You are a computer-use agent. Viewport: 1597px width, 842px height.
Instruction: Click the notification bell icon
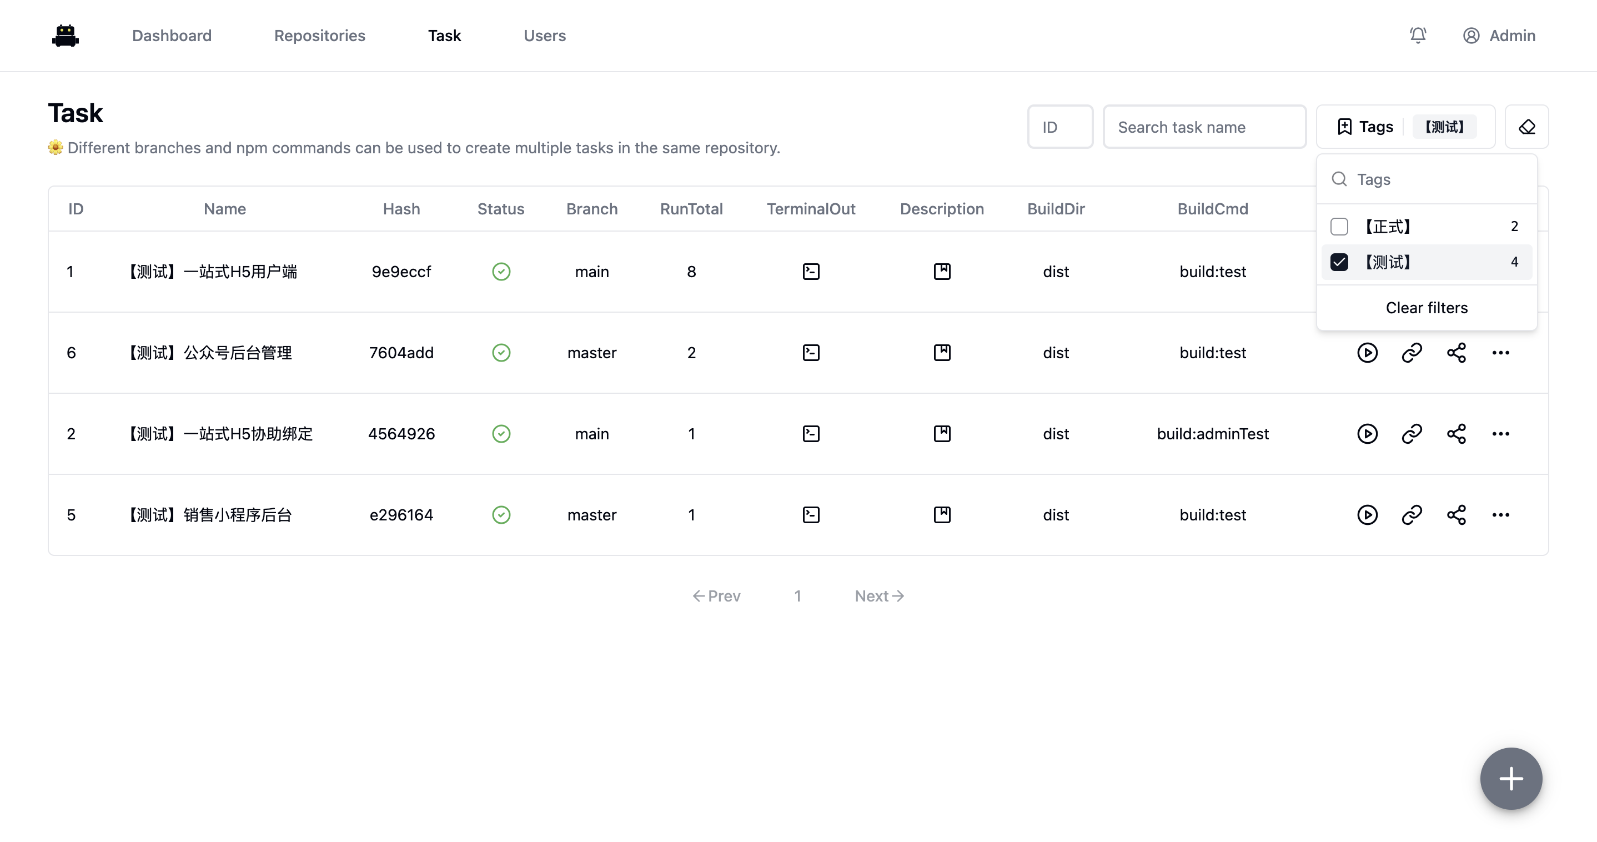point(1418,36)
